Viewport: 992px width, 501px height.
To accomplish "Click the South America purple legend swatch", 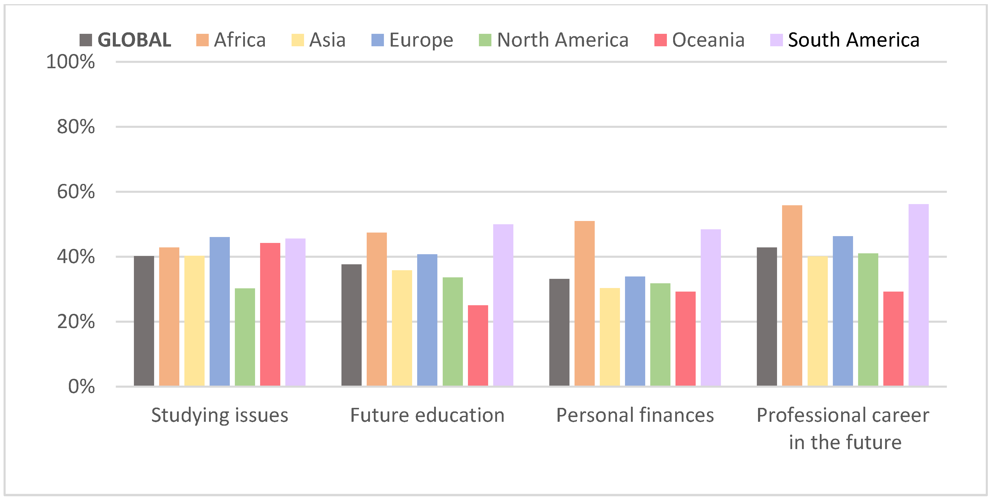I will (x=776, y=40).
